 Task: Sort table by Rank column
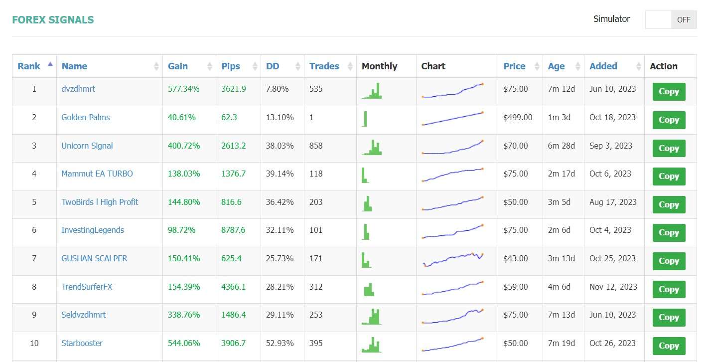34,66
